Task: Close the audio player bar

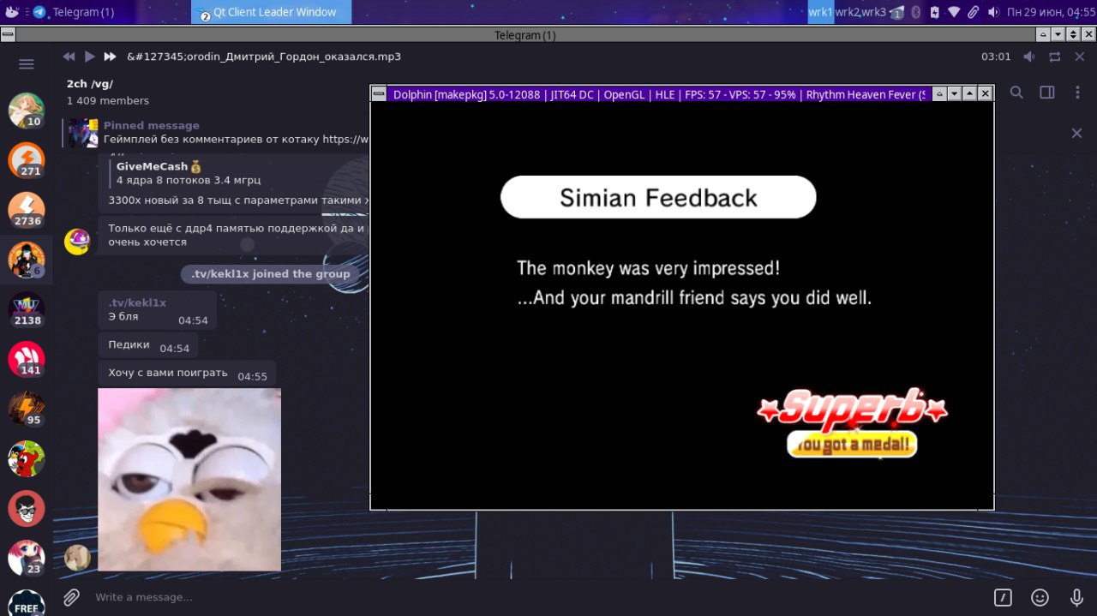Action: [x=1078, y=57]
